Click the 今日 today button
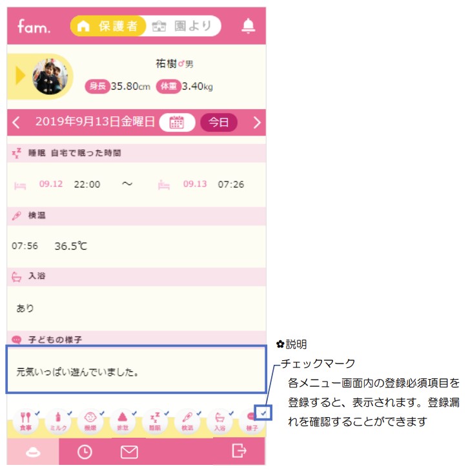468x472 pixels. coord(219,122)
